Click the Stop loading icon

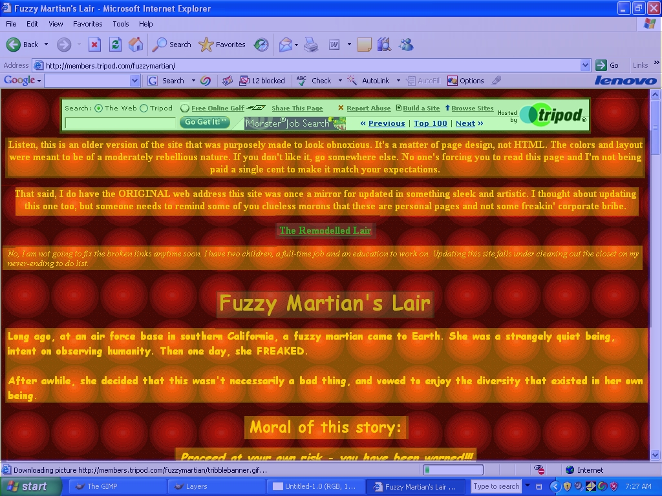94,45
